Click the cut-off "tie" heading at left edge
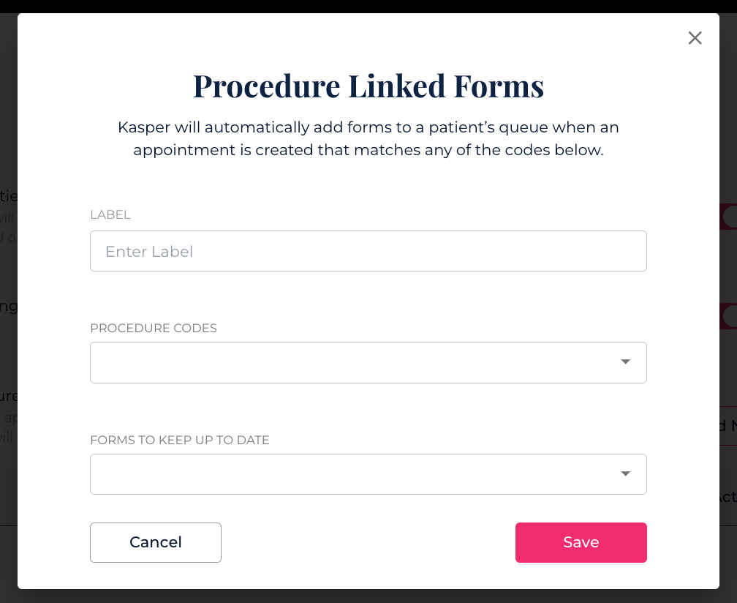737x603 pixels. pos(9,196)
